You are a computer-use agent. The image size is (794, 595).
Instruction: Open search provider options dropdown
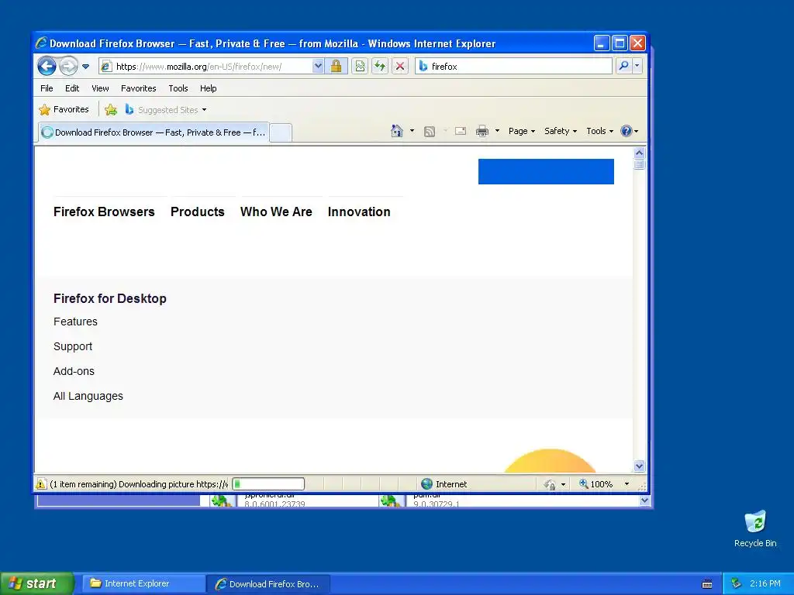pyautogui.click(x=637, y=66)
